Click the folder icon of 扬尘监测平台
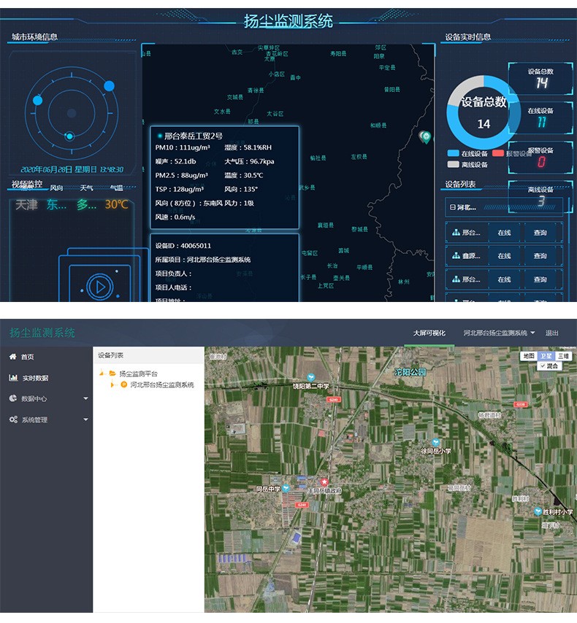 [x=112, y=374]
